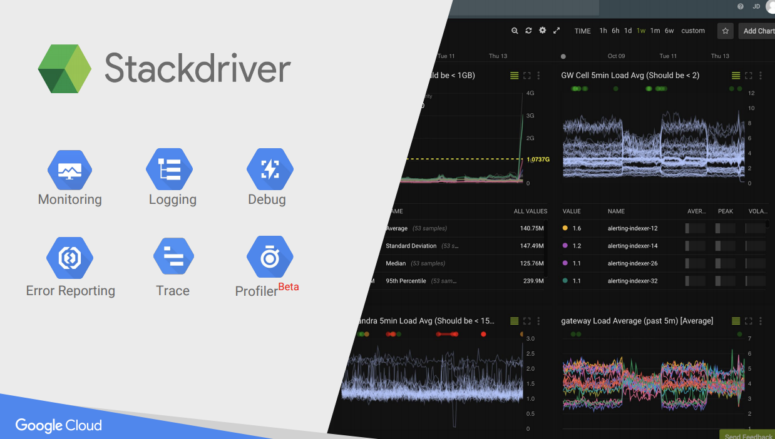Open the JD user account menu

(756, 6)
